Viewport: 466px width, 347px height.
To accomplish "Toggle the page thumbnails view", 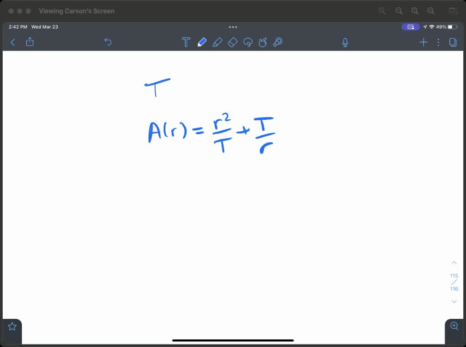I will (452, 42).
